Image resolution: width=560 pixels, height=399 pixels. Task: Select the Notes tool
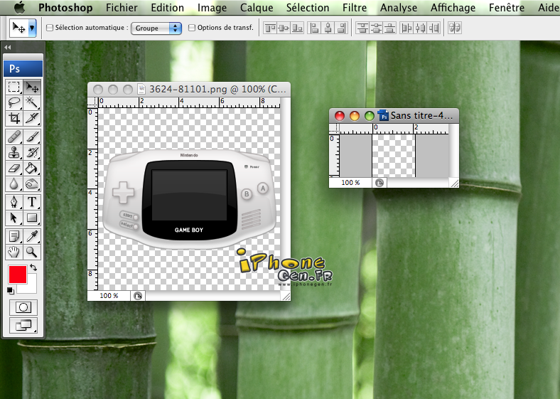click(x=14, y=236)
